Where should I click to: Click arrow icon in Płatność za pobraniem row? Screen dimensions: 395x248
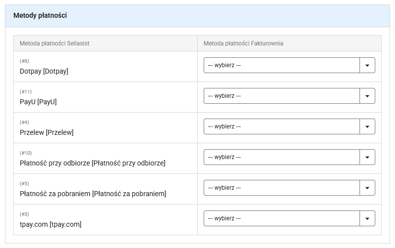(x=367, y=188)
